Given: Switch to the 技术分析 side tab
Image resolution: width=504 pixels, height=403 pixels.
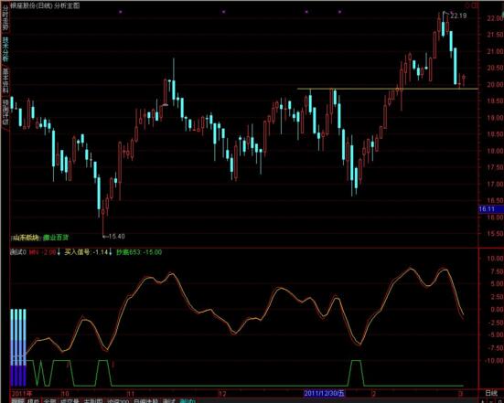Looking at the screenshot, I should pyautogui.click(x=5, y=49).
